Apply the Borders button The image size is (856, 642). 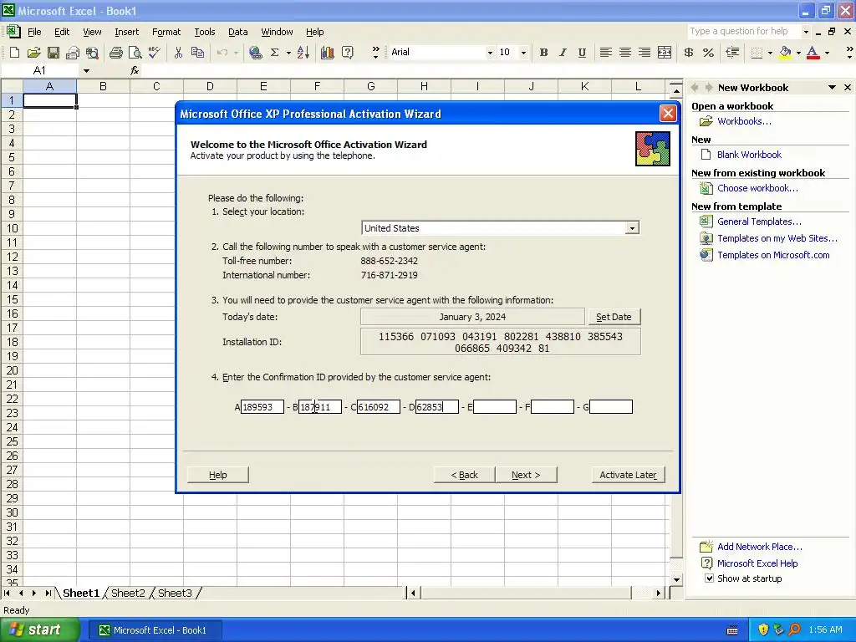pyautogui.click(x=757, y=53)
